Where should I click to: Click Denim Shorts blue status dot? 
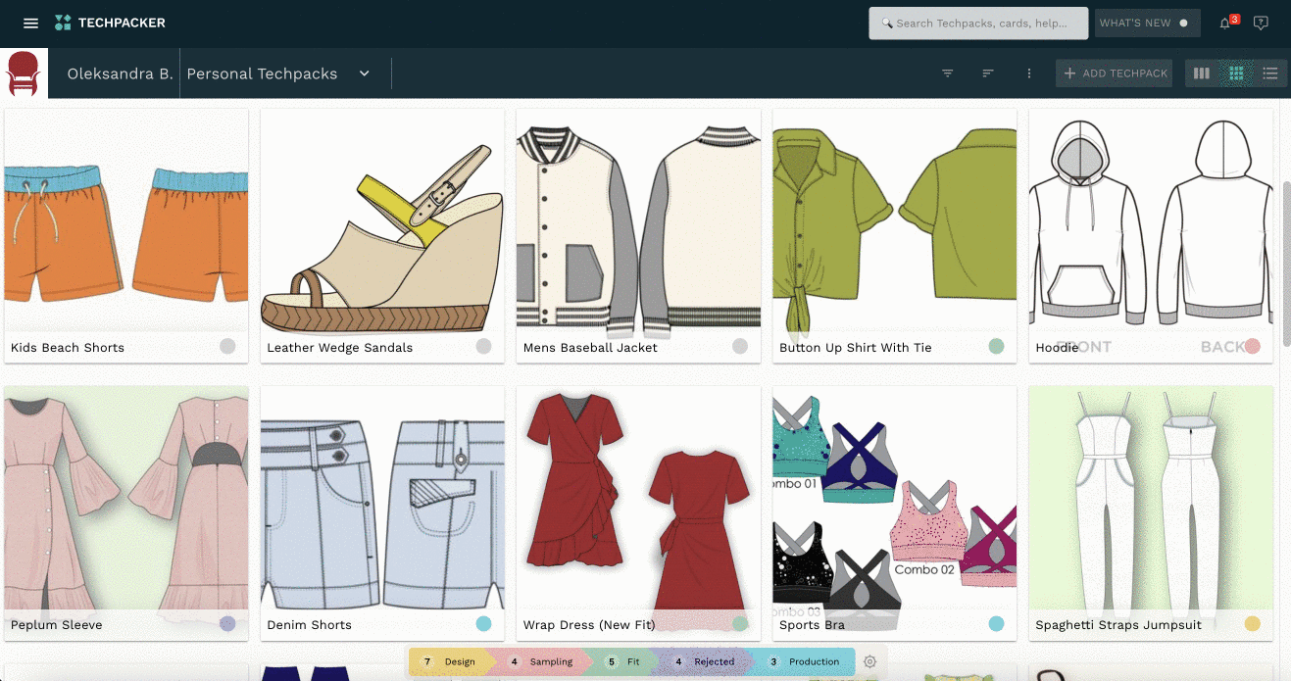click(483, 624)
